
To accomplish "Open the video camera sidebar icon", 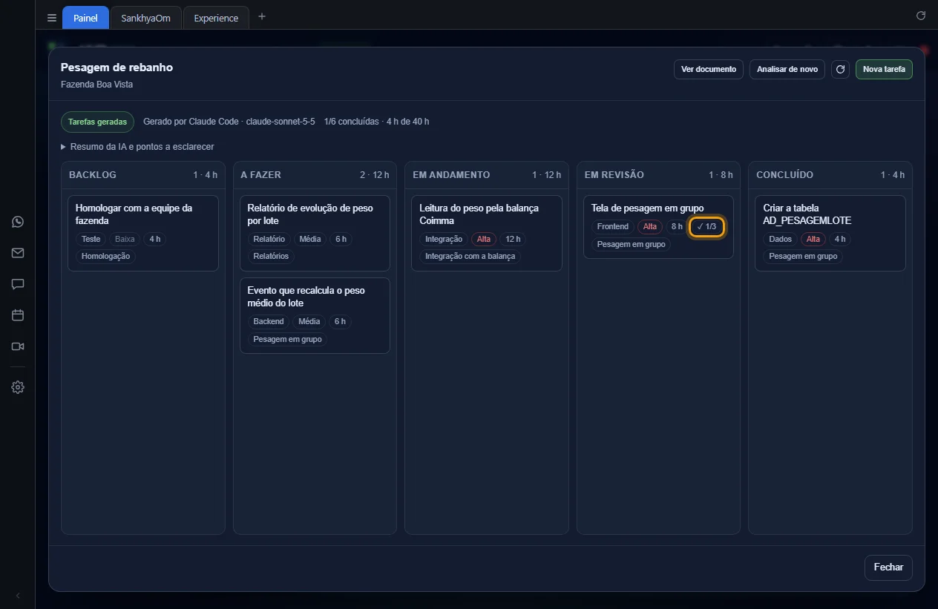I will coord(18,346).
